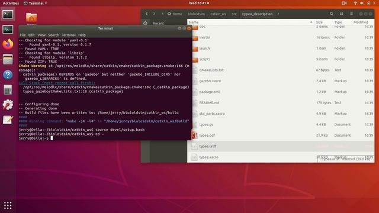The width and height of the screenshot is (379, 213).
Task: Open the Help menu in Terminal
Action: [82, 35]
